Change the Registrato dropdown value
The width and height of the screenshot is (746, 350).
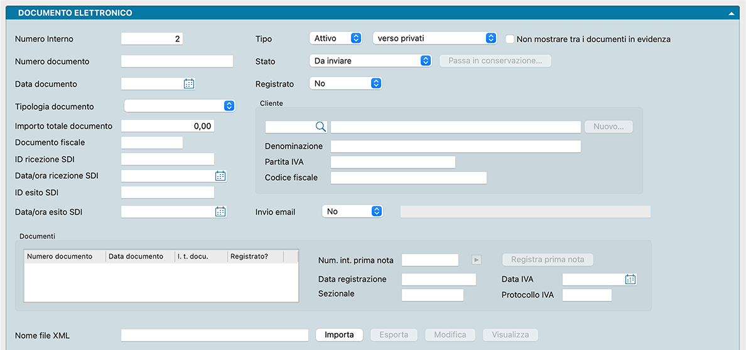click(x=345, y=83)
